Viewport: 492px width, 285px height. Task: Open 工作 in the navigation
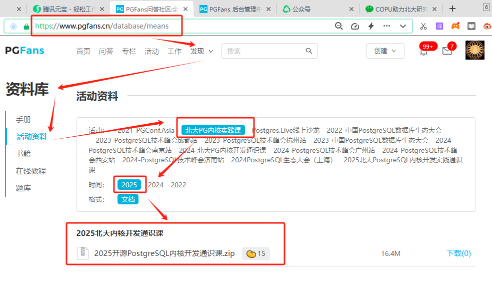[x=174, y=51]
